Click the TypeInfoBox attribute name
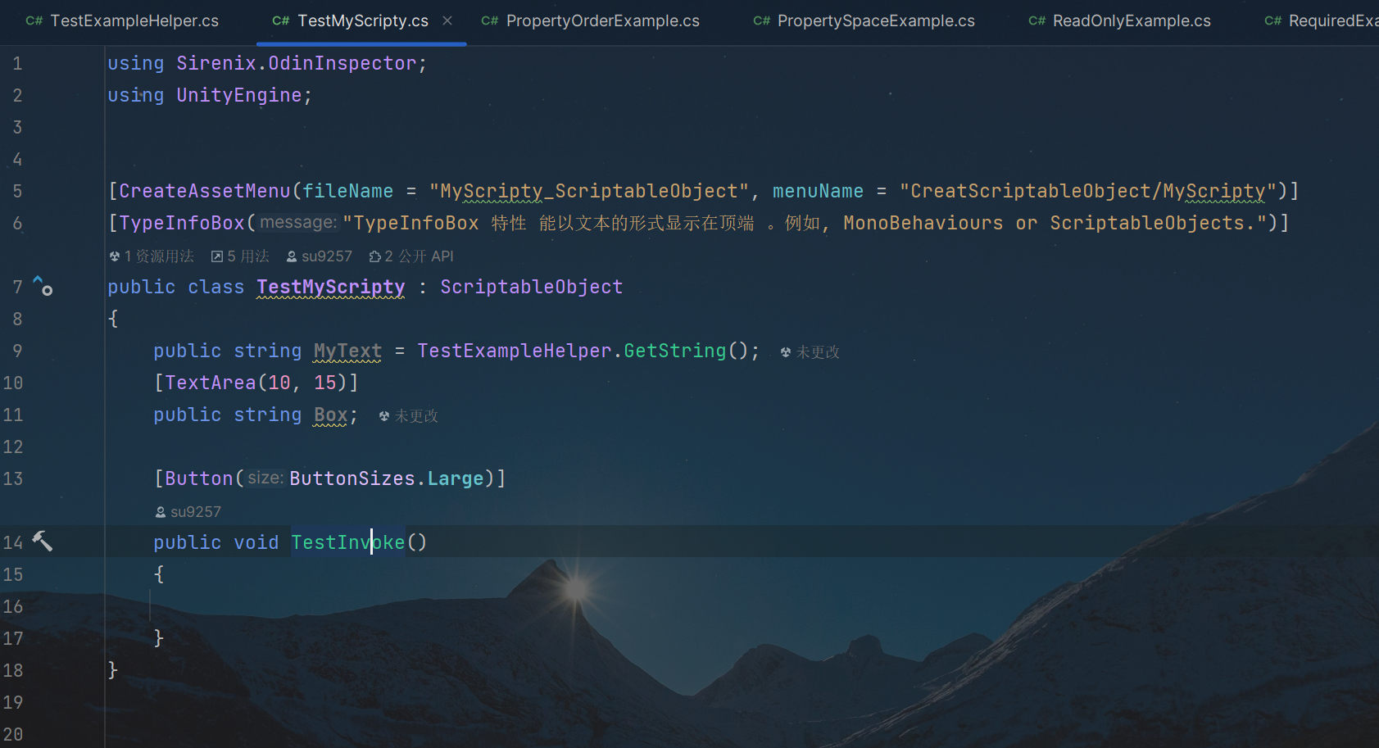Viewport: 1379px width, 748px height. tap(182, 223)
